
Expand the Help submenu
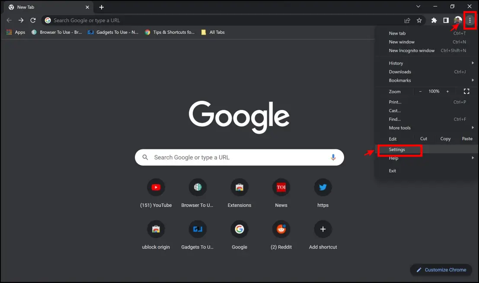point(427,158)
